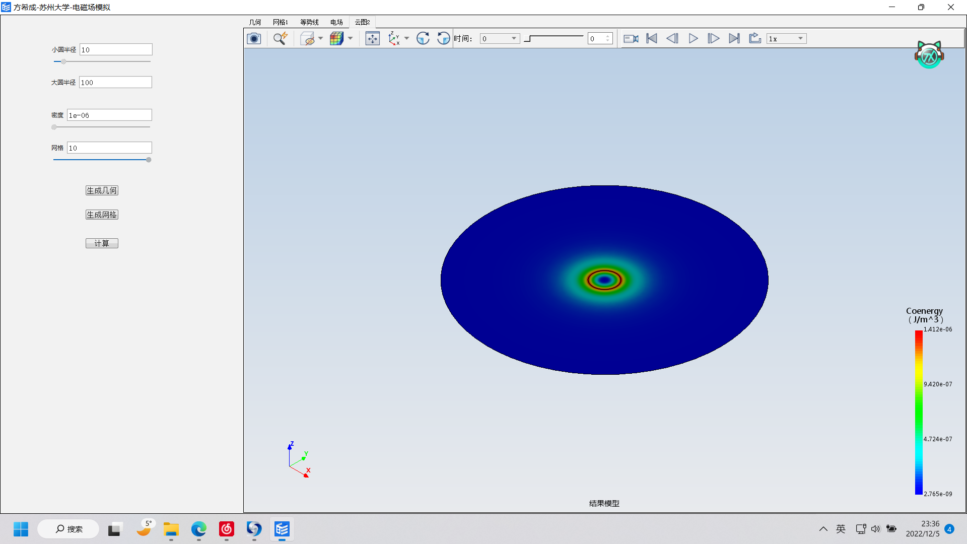Open the 时间 time dropdown
This screenshot has height=544, width=967.
pyautogui.click(x=500, y=39)
